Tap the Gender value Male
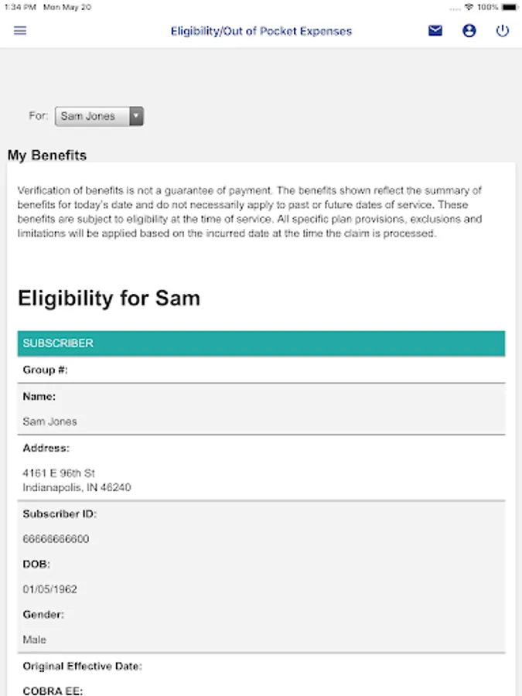Screen dimensions: 522x696 click(35, 640)
